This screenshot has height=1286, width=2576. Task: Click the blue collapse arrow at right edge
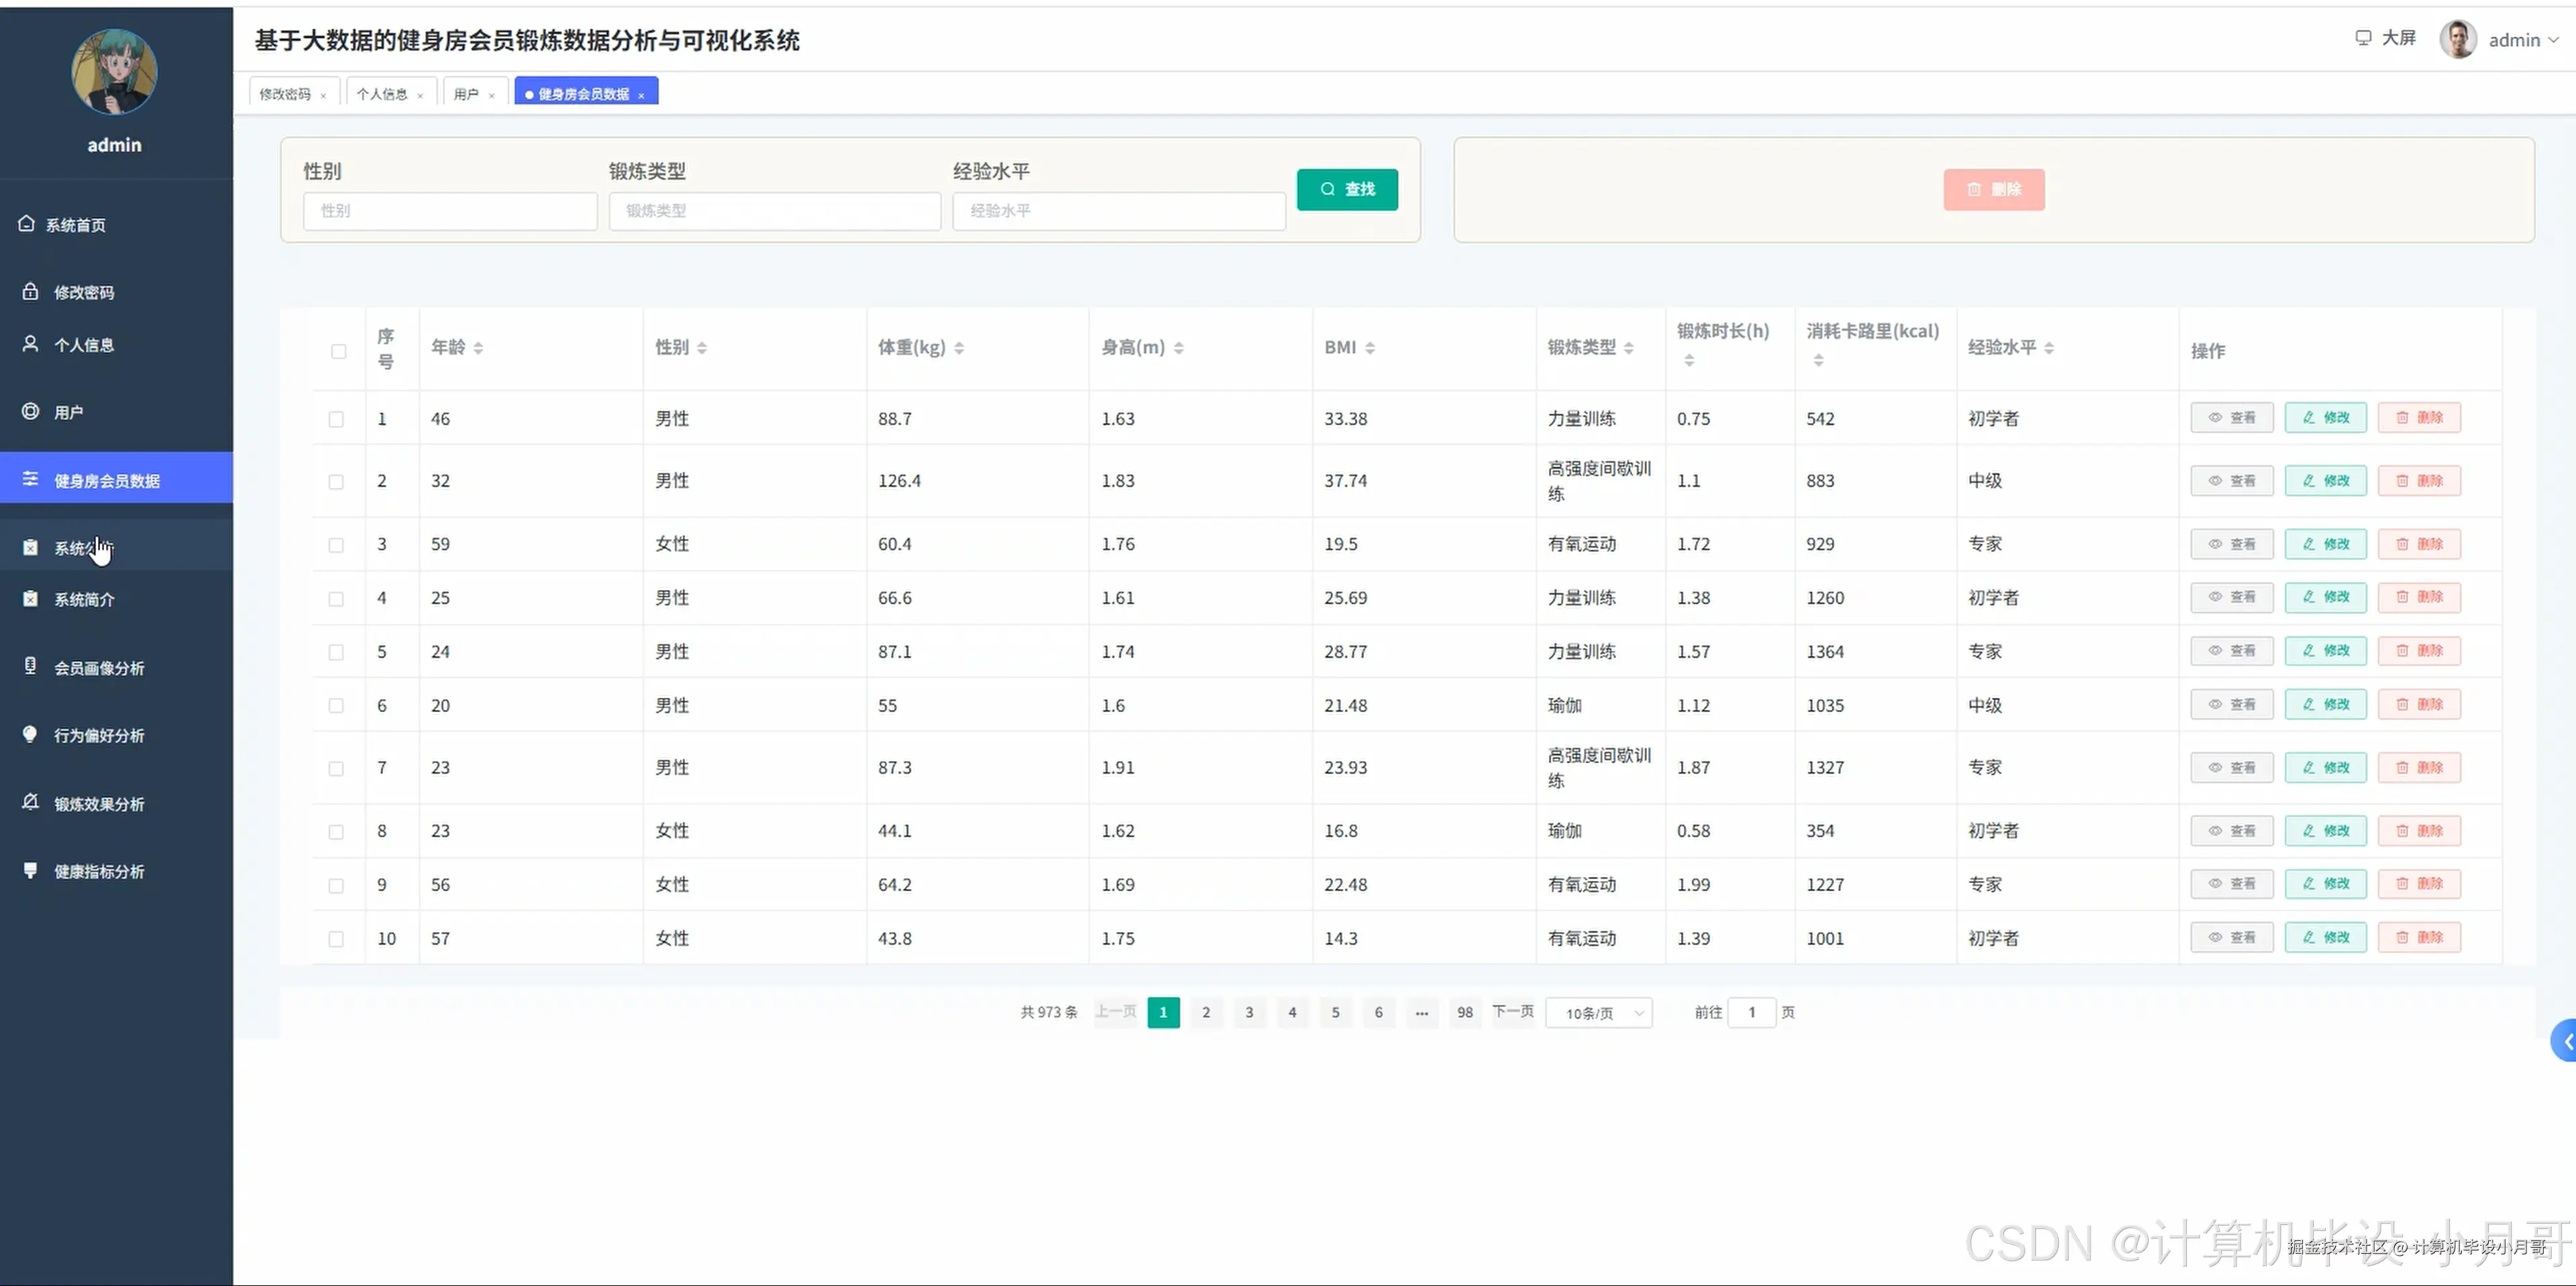[x=2564, y=1041]
